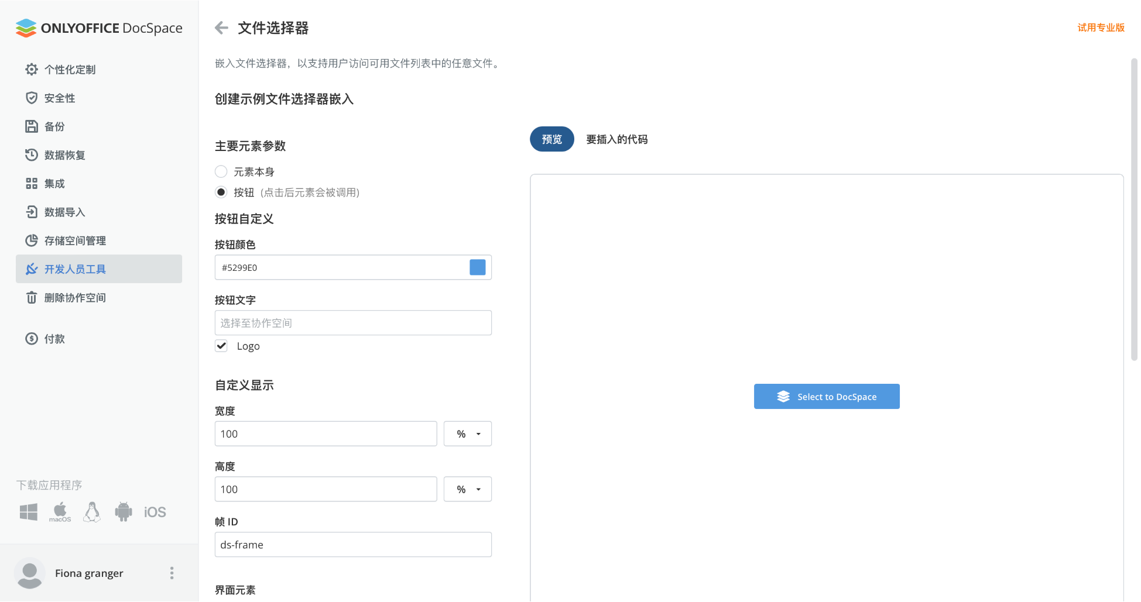
Task: Toggle the Logo checkbox
Action: 221,346
